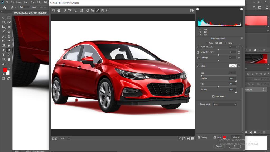This screenshot has width=270, height=152.
Task: Toggle Quick Mask mode icon
Action: click(3, 79)
